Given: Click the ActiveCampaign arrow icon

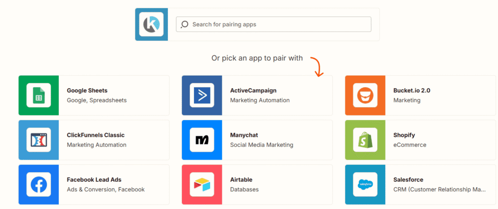Looking at the screenshot, I should coord(202,96).
